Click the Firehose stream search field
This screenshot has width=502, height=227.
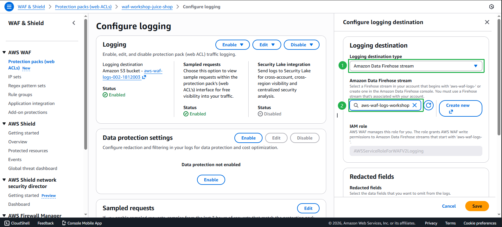click(385, 105)
